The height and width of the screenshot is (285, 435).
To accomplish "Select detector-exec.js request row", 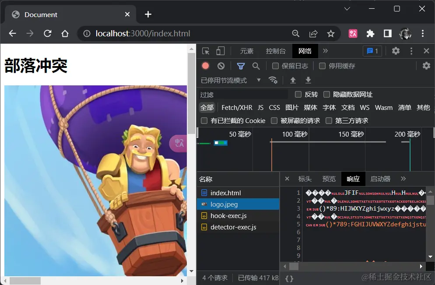I will coord(238,227).
